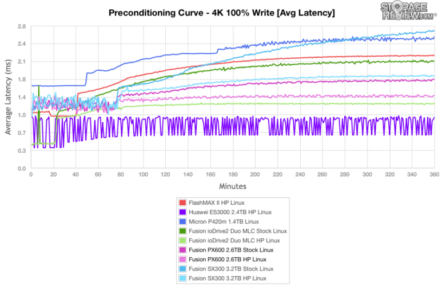
Task: Select legend label 'FlashMAX II HP Linux'
Action: [217, 203]
